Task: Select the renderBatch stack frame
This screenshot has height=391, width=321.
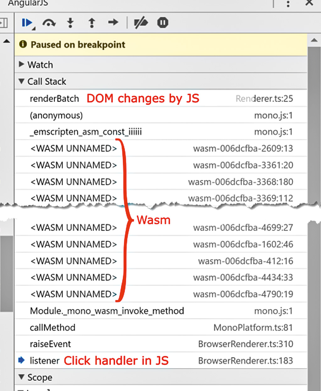Action: (x=54, y=99)
